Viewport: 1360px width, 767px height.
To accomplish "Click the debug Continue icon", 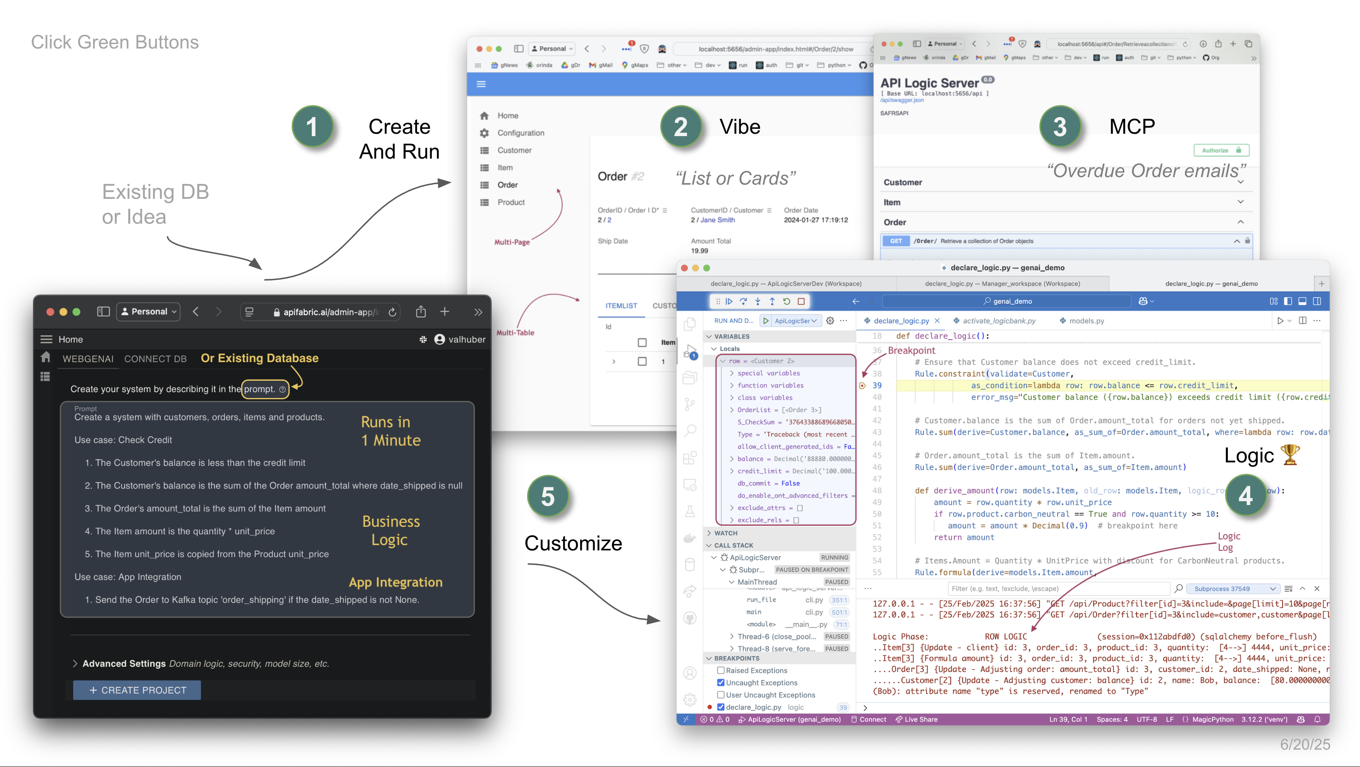I will pyautogui.click(x=729, y=301).
